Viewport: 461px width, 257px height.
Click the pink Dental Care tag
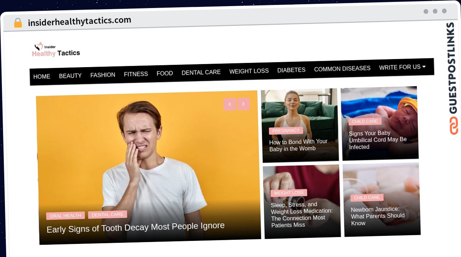[108, 214]
